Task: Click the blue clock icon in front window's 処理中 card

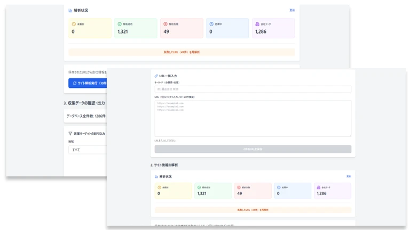Action: [x=279, y=187]
